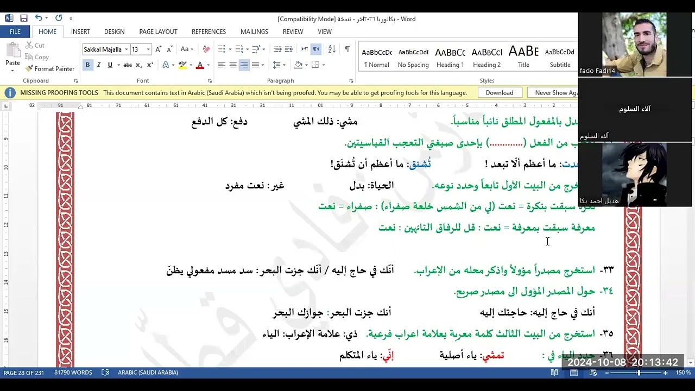The height and width of the screenshot is (391, 695).
Task: Open the Paragraph dialog launcher
Action: [352, 81]
